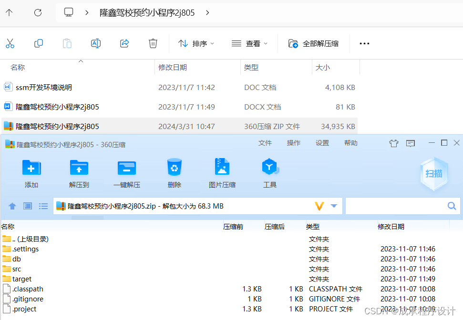Open the 文件 menu in 360压缩
The width and height of the screenshot is (463, 320).
tap(265, 142)
